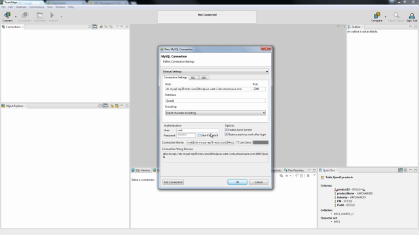Viewport: 419px width, 235px height.
Task: Click the refresh icon in Run Routines toolbar
Action: coord(281,176)
